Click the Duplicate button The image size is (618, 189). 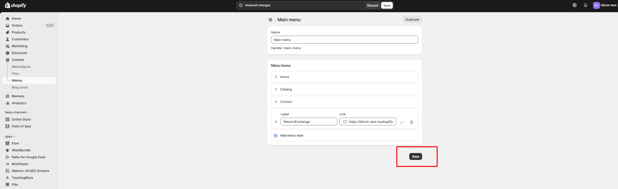pyautogui.click(x=412, y=20)
